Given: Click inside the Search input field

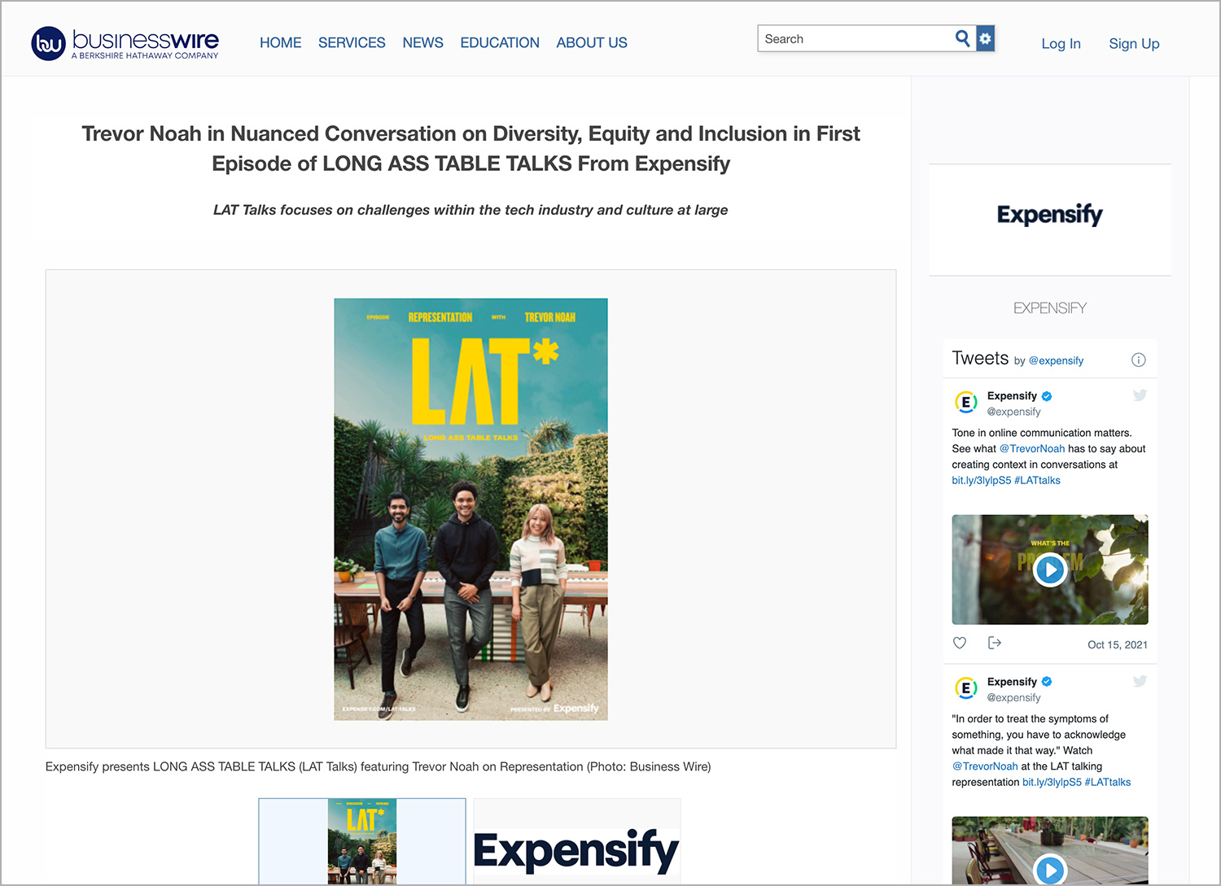Looking at the screenshot, I should tap(855, 38).
